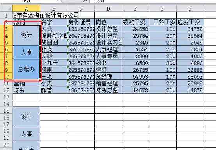Select copied 人事 cell in rows 18-19
Image resolution: width=216 pixels, height=150 pixels.
point(26,134)
